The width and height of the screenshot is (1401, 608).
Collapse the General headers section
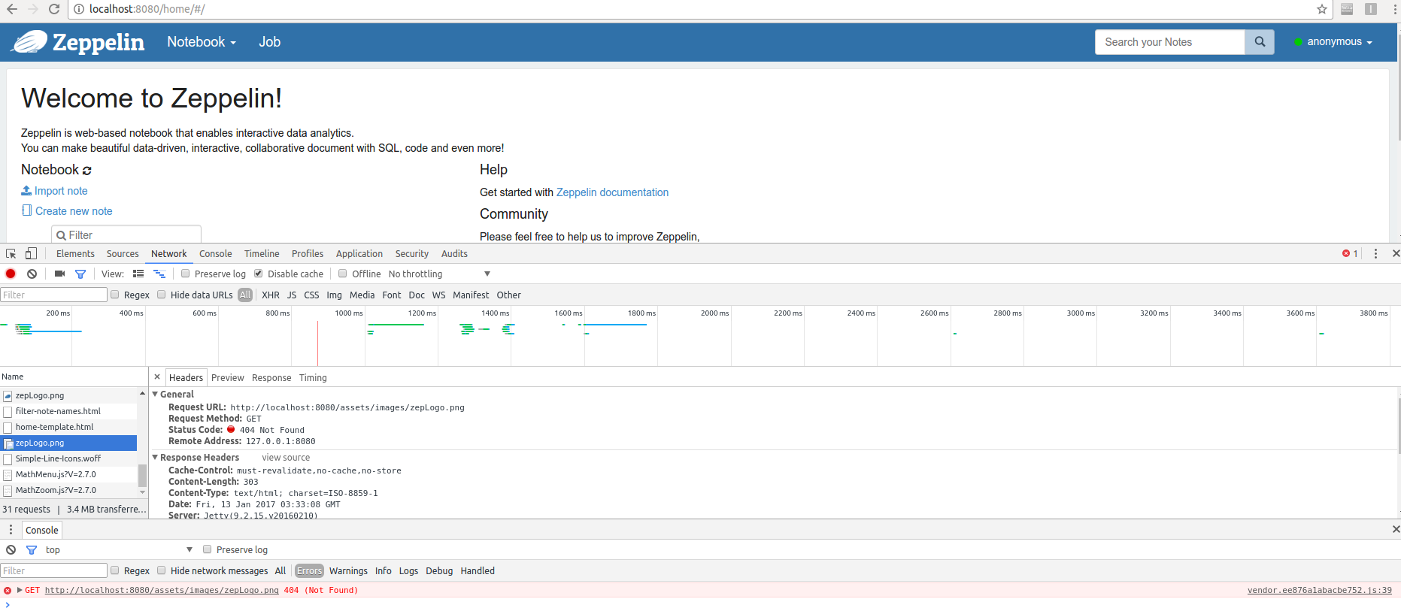[156, 394]
